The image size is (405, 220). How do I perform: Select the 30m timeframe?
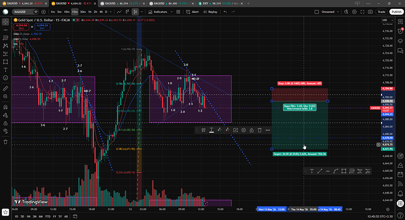point(83,12)
